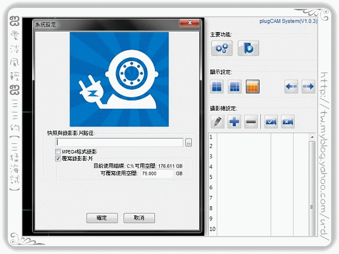Viewport: 339px width, 254px height.
Task: Select camera list row 10
Action: click(258, 229)
